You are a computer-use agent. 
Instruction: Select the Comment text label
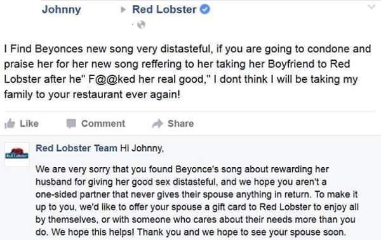(x=103, y=123)
